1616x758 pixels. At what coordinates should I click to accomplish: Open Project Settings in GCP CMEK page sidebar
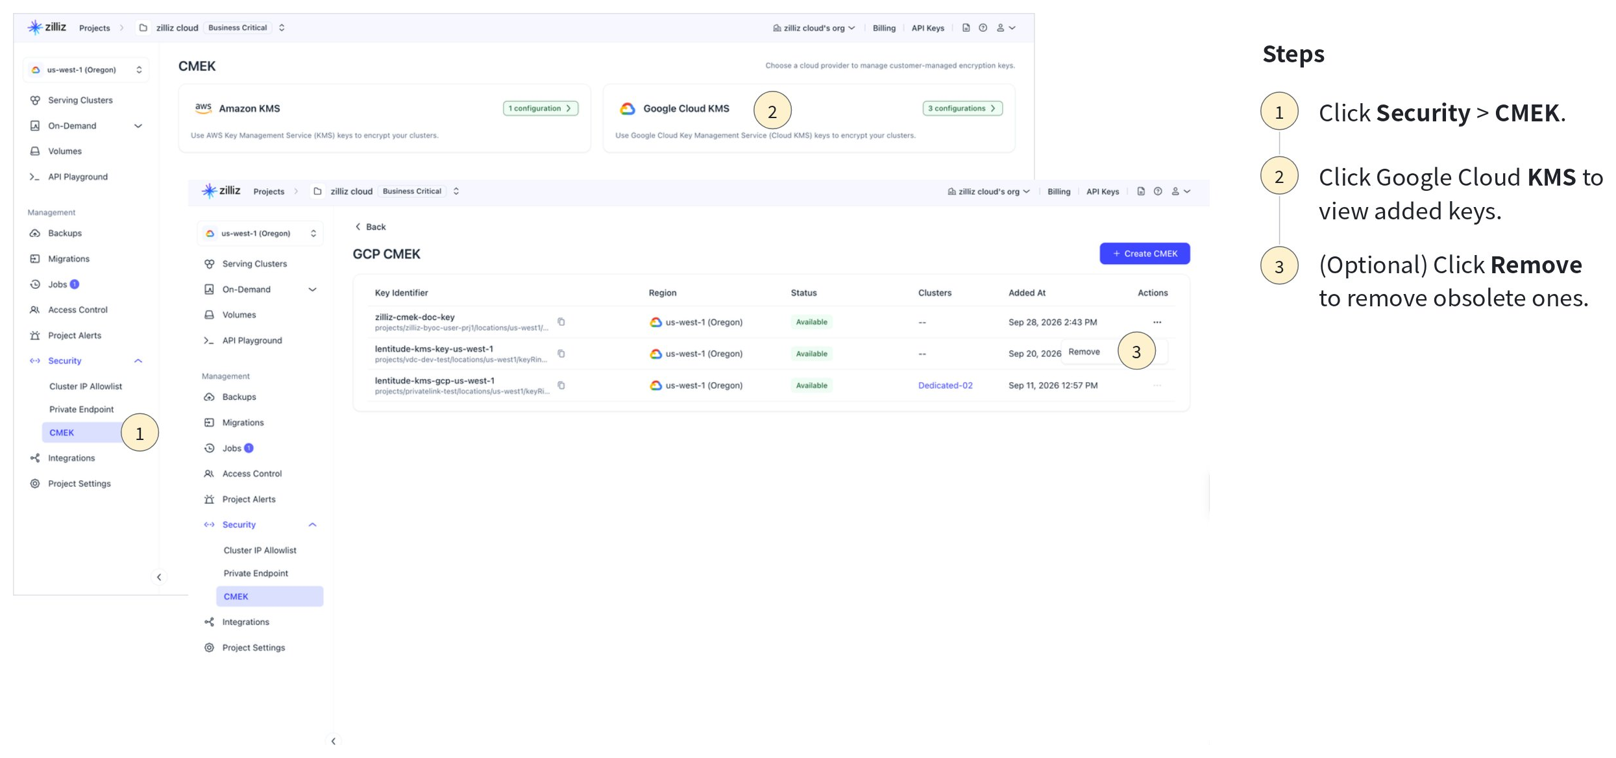(x=253, y=647)
